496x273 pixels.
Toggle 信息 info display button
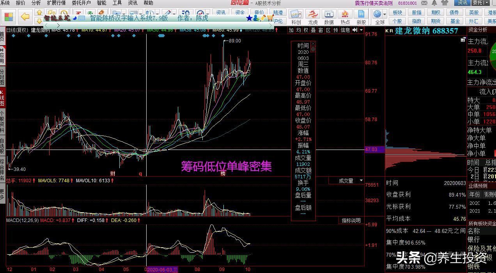[345, 30]
